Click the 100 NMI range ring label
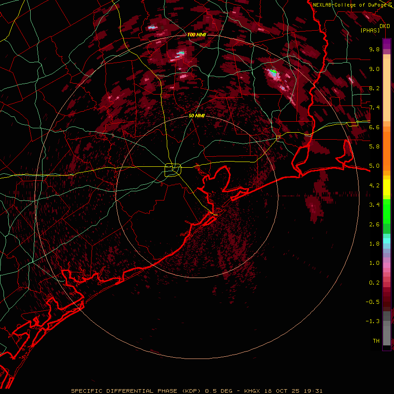The width and height of the screenshot is (394, 394). 197,35
